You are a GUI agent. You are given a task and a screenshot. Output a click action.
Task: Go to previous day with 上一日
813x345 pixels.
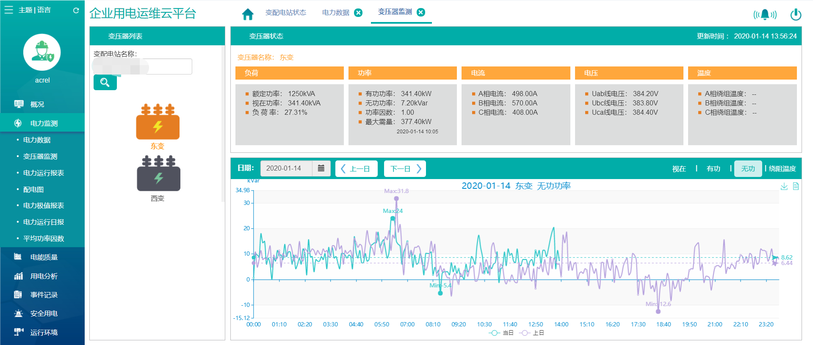tap(356, 168)
